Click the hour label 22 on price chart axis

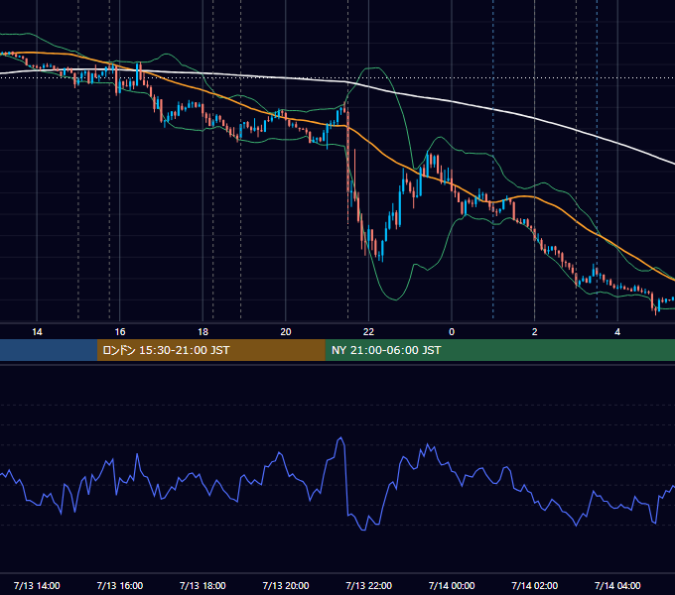369,332
